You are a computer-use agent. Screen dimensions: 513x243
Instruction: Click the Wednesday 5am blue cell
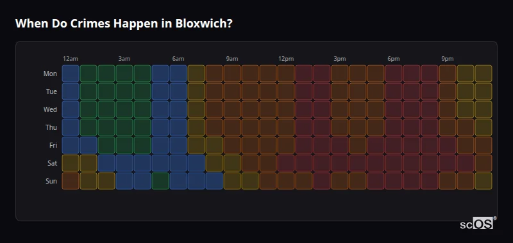click(160, 109)
